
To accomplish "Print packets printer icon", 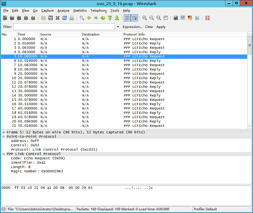I will [72, 18].
